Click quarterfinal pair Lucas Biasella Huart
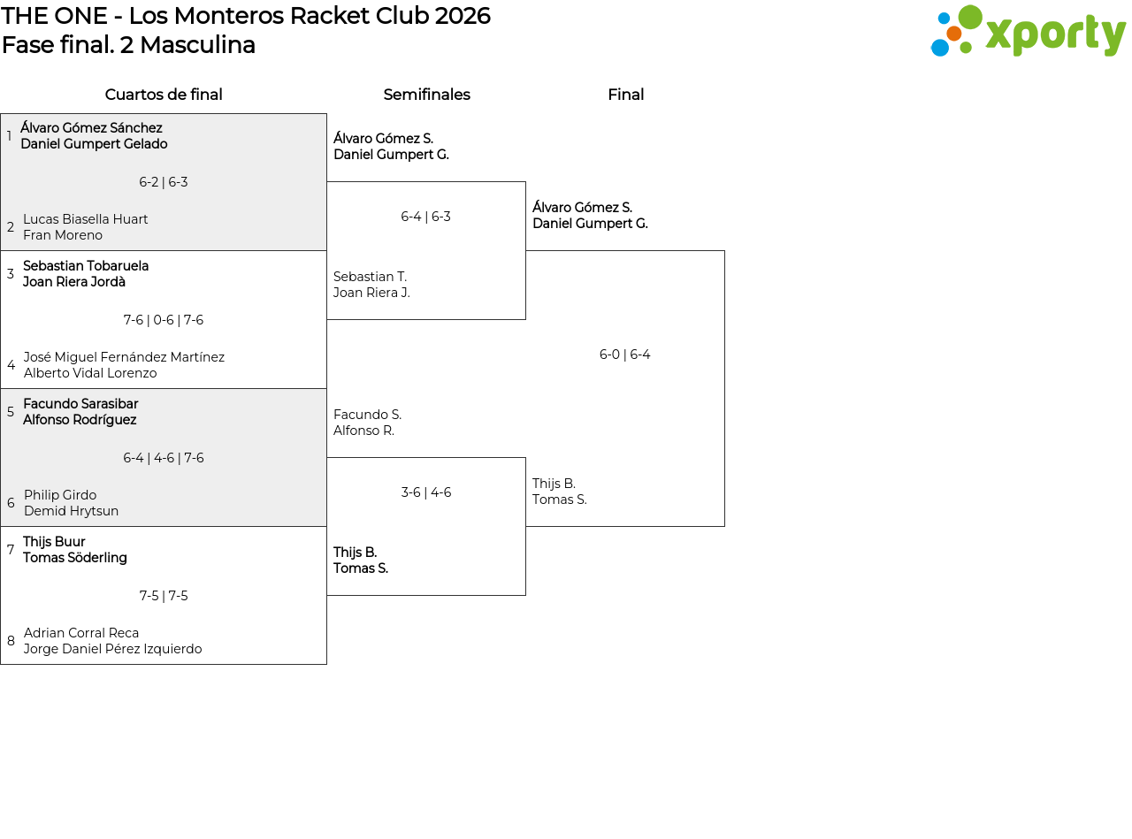Viewport: 1132px width, 839px height. pos(85,227)
